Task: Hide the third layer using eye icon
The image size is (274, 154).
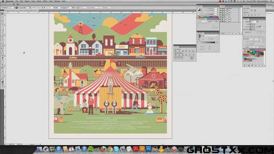Action: click(221, 12)
